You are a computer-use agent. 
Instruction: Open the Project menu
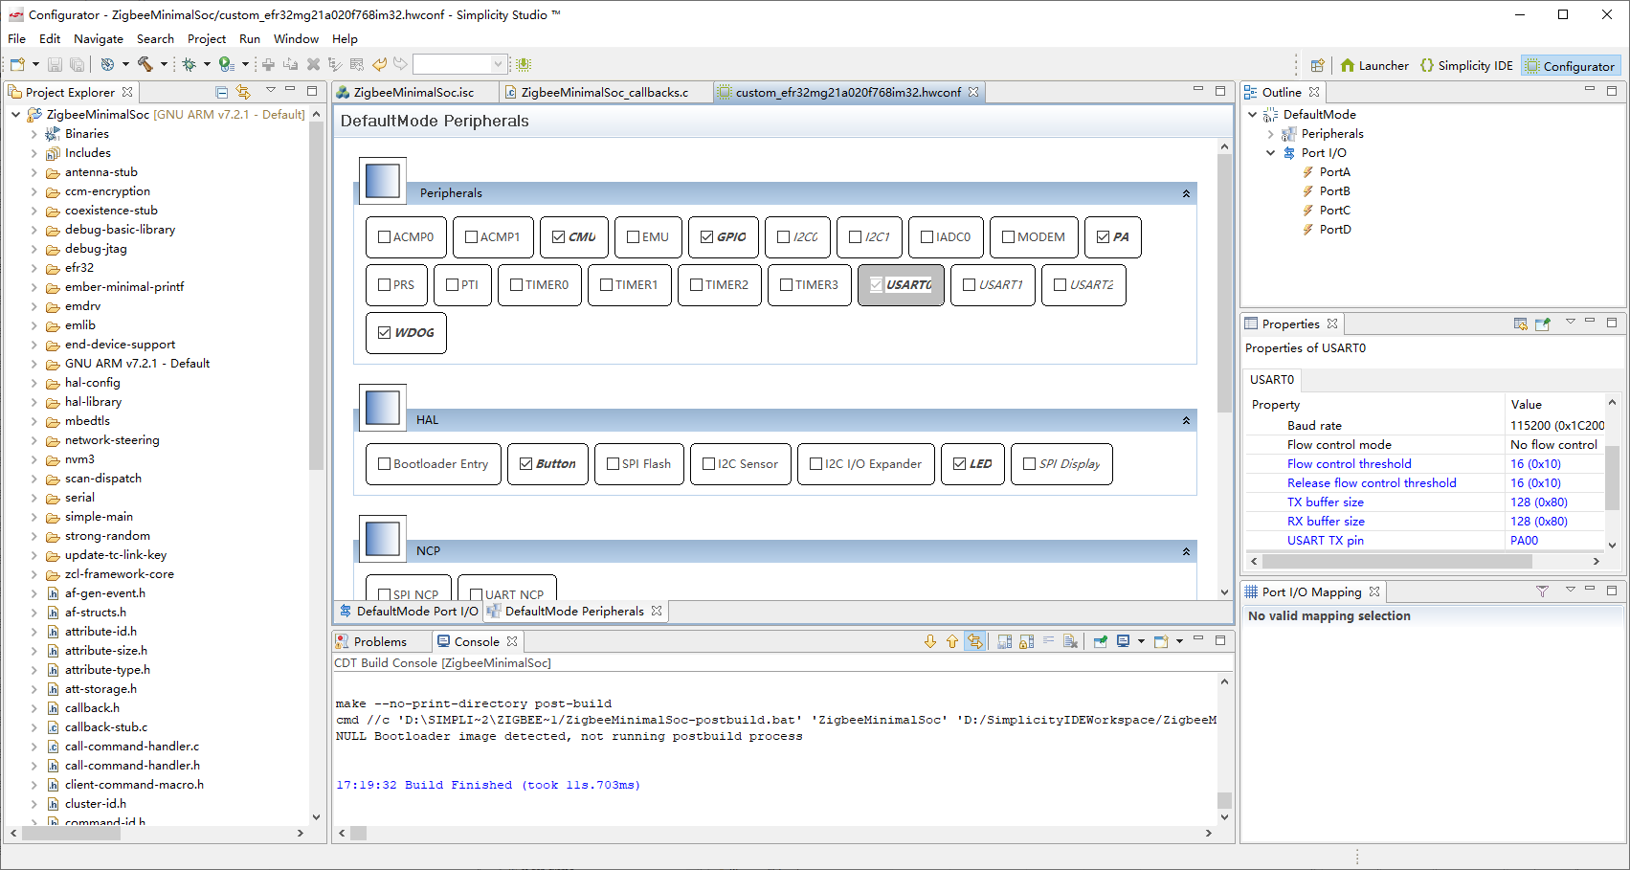[x=206, y=39]
